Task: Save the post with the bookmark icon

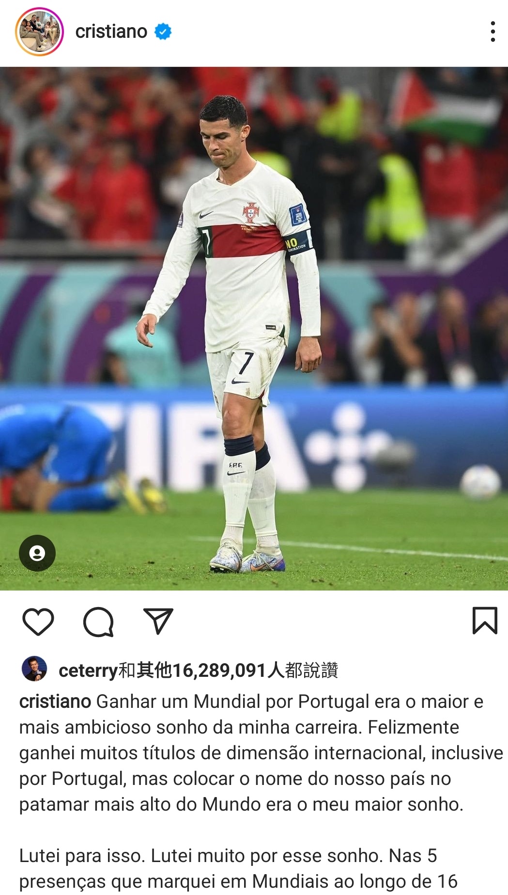Action: [x=485, y=620]
